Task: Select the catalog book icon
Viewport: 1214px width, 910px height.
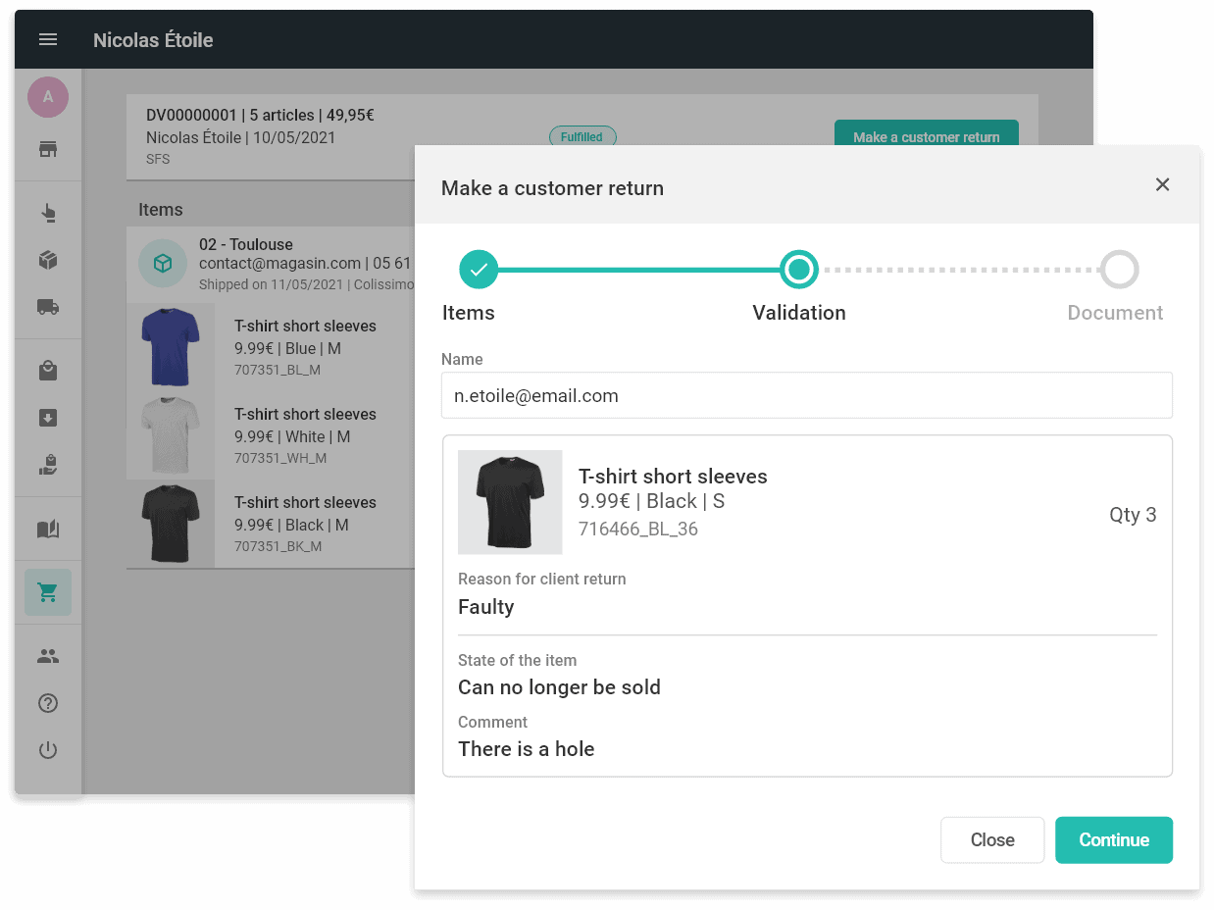Action: (48, 528)
